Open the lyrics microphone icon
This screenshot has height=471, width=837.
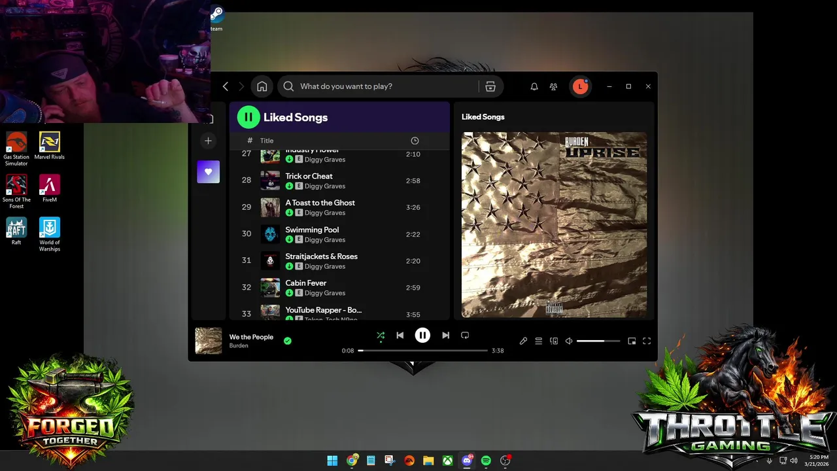523,341
